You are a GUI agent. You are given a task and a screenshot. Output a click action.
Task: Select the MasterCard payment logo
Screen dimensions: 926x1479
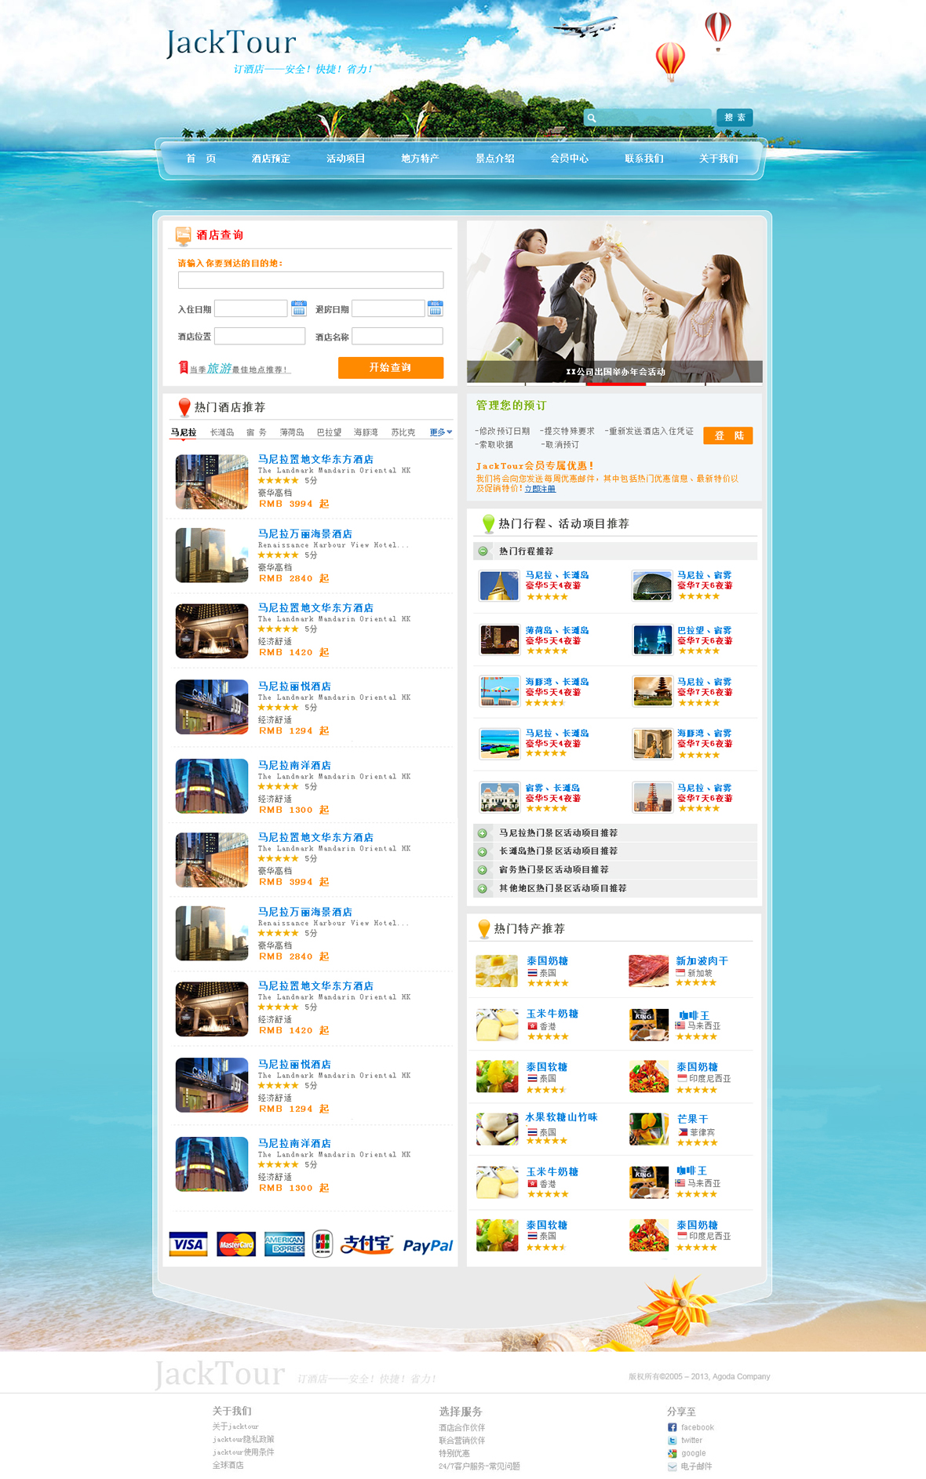click(x=236, y=1244)
